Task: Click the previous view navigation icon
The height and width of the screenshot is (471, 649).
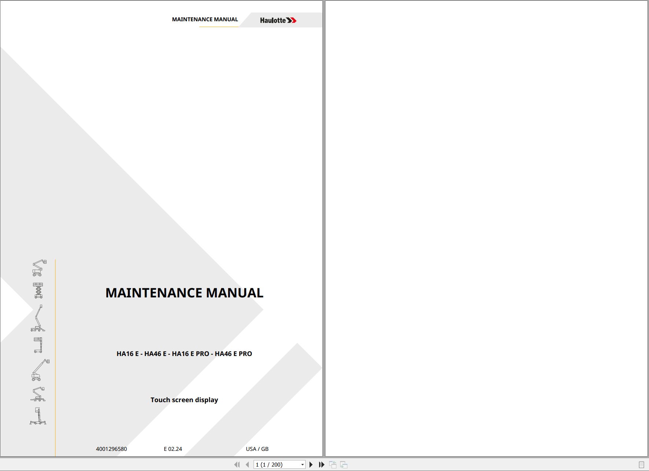Action: click(x=333, y=464)
